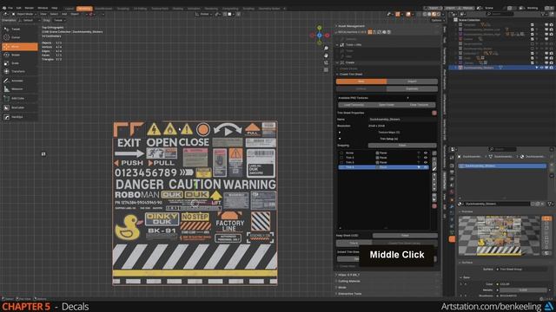Screen dimensions: 556x312
Task: Click the orange New trim sheet button
Action: coord(361,81)
